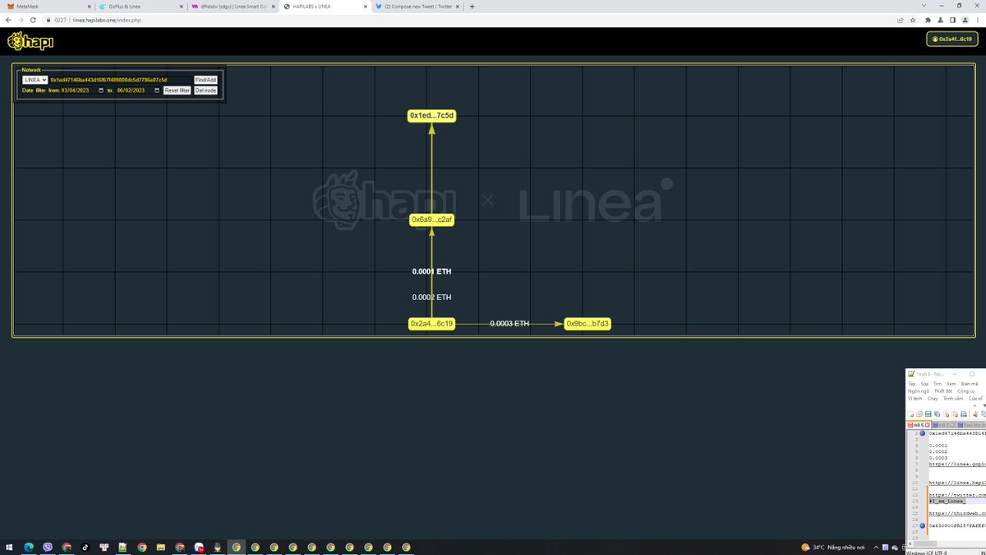Click the https://twitter.com line in Notepad++

(957, 495)
